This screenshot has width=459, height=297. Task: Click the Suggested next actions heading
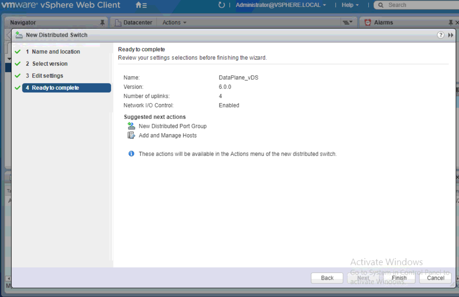155,117
